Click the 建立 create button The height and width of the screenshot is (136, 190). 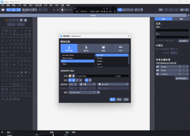pos(112,99)
